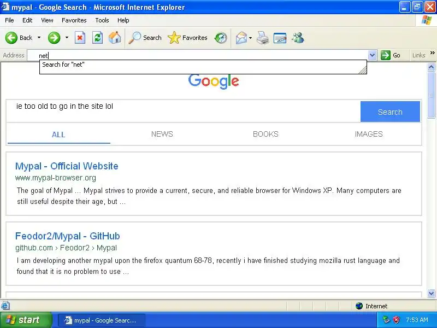437x328 pixels.
Task: Click the Edit page toolbar icon
Action: (280, 38)
